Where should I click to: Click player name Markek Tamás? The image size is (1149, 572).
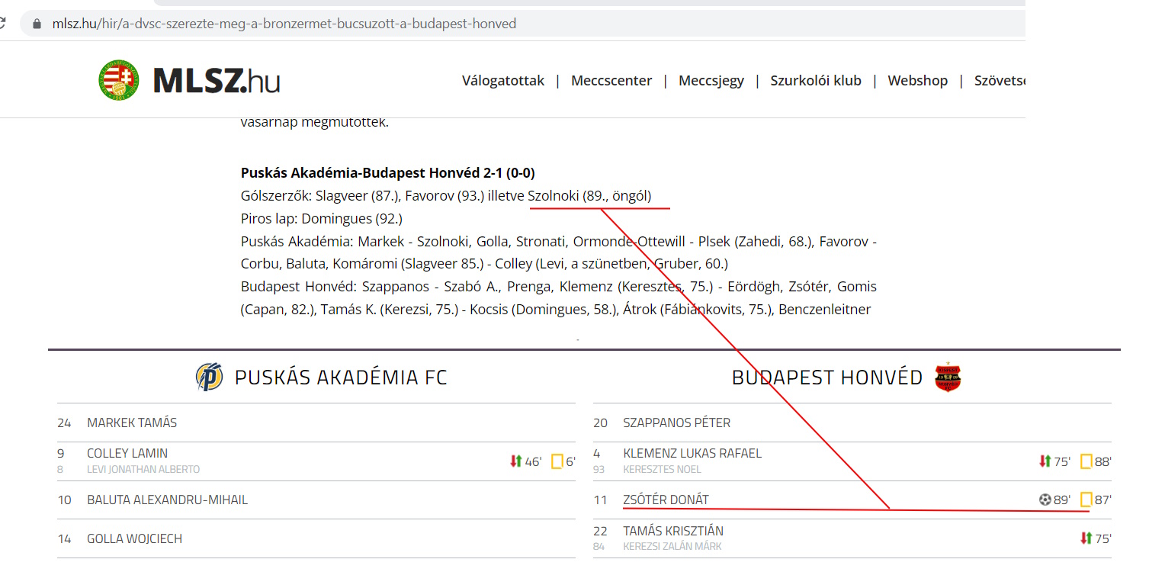pyautogui.click(x=132, y=423)
